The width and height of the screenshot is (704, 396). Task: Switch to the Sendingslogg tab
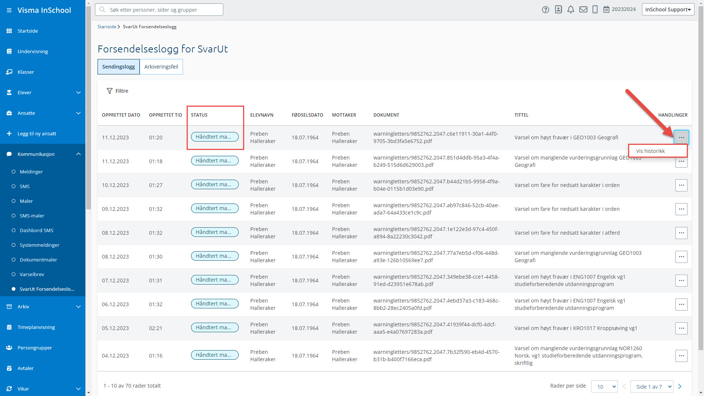118,67
